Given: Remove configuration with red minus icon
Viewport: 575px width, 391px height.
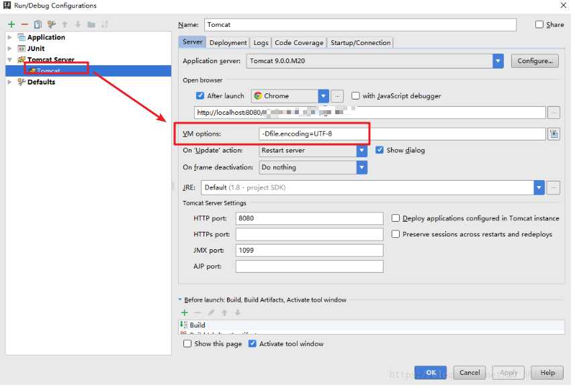Looking at the screenshot, I should 25,24.
